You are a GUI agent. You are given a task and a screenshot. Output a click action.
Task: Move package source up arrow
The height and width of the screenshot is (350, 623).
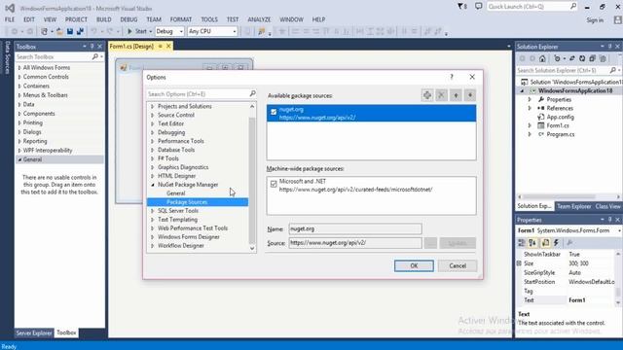[x=456, y=95]
